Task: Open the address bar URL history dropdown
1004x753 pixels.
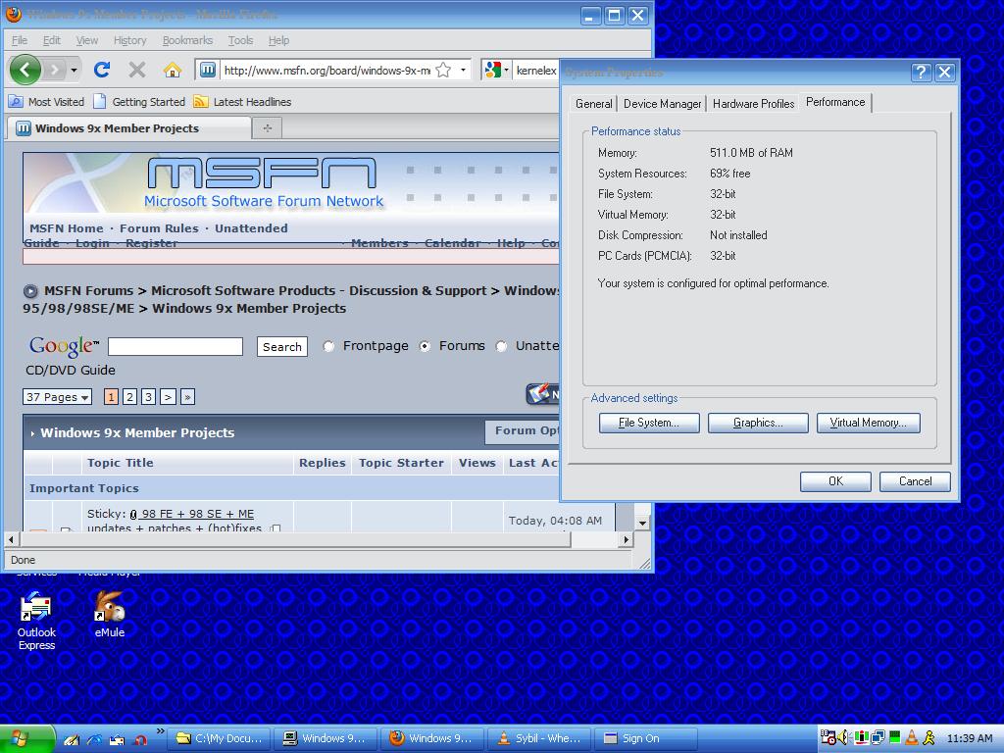Action: coord(463,70)
